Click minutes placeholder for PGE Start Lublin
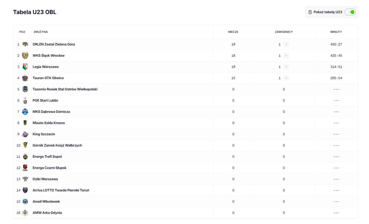 [336, 100]
